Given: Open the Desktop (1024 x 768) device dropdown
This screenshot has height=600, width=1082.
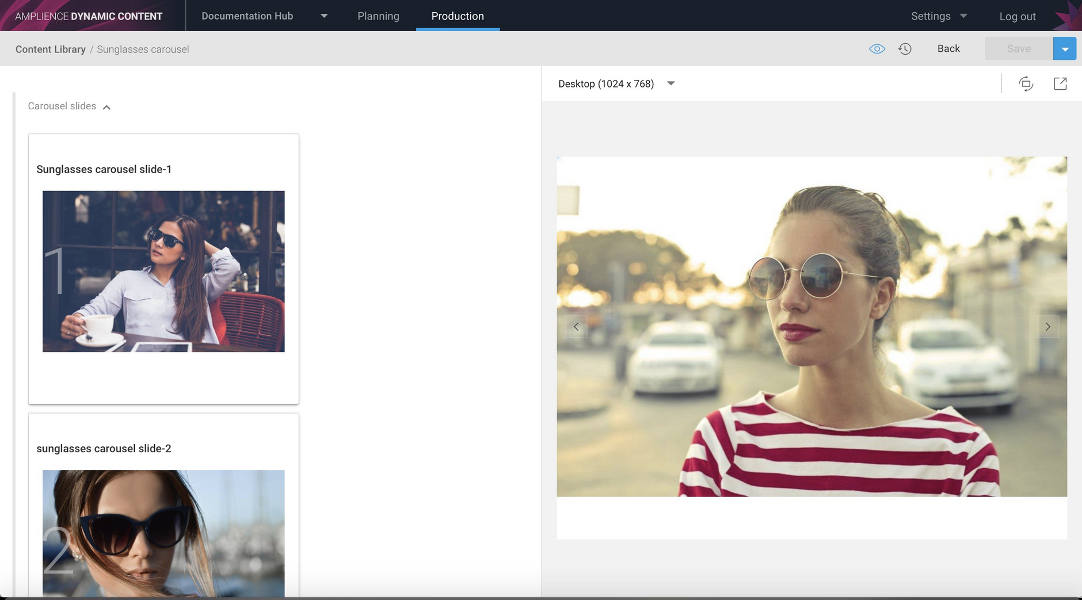Looking at the screenshot, I should (616, 84).
